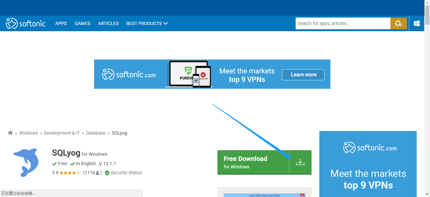Click the Security Status shield icon
The height and width of the screenshot is (197, 430).
pos(107,173)
